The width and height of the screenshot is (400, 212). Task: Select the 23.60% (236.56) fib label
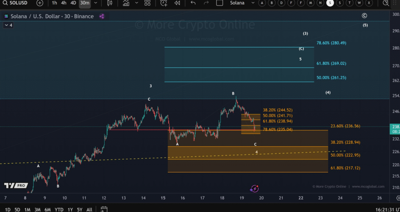[345, 126]
